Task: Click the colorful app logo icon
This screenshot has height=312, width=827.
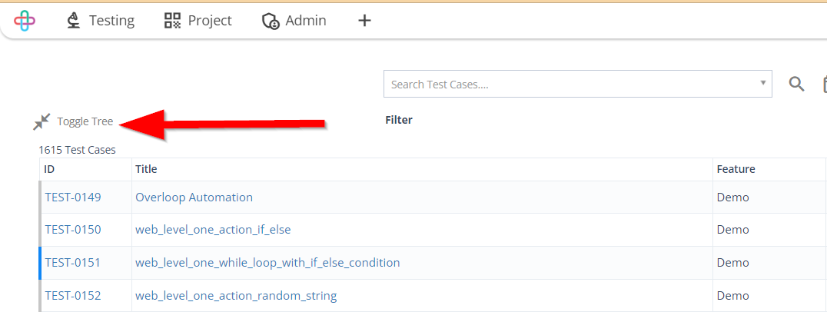Action: (x=25, y=21)
